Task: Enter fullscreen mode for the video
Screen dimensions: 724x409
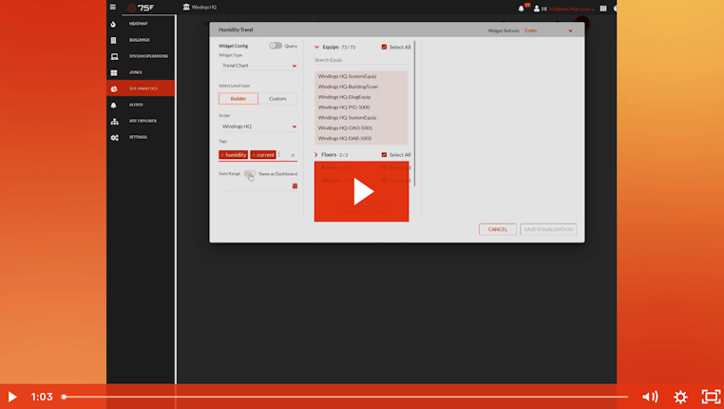Action: point(711,397)
